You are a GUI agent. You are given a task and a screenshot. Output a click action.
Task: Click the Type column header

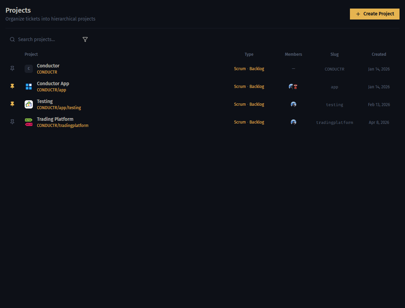pyautogui.click(x=249, y=54)
